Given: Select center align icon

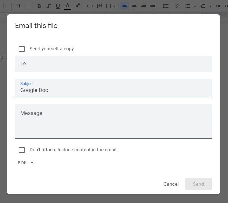Looking at the screenshot, I should [134, 6].
